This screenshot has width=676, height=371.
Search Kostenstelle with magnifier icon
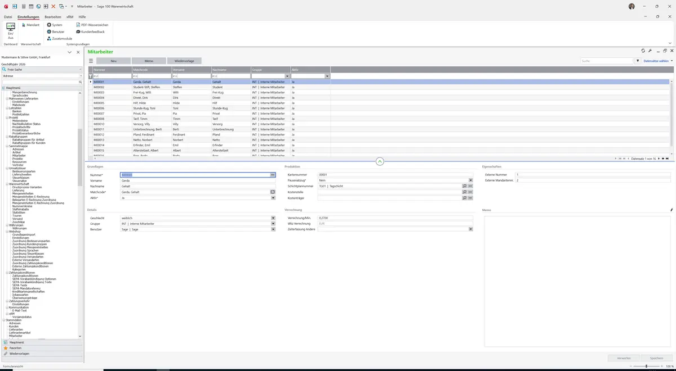tap(465, 192)
